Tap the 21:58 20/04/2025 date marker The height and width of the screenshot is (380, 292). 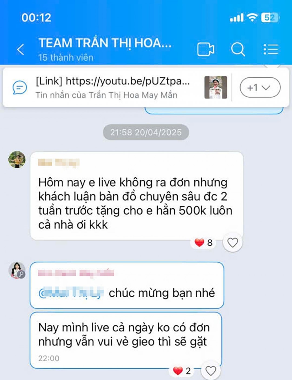click(x=146, y=132)
